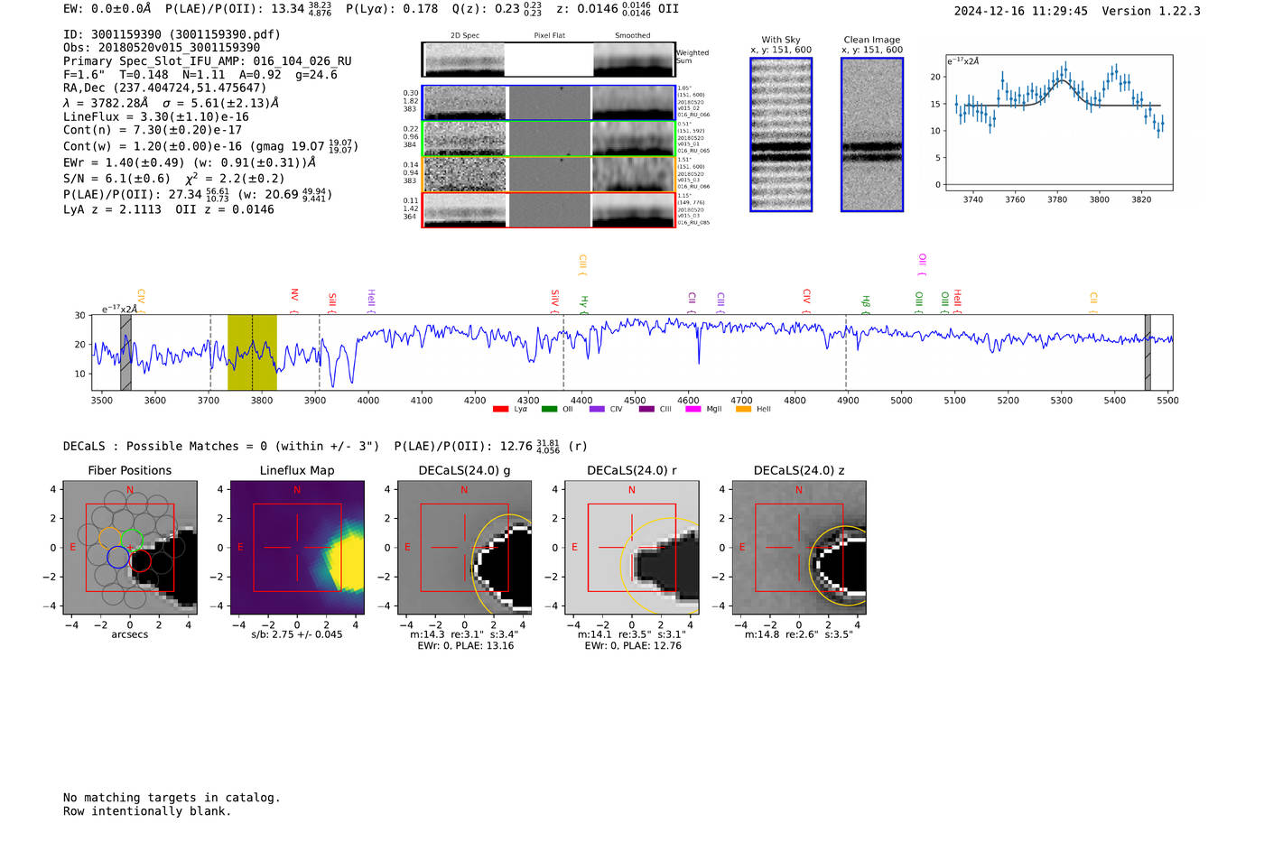Click the Hβ line label above spectrum
The image size is (1264, 860).
(866, 304)
